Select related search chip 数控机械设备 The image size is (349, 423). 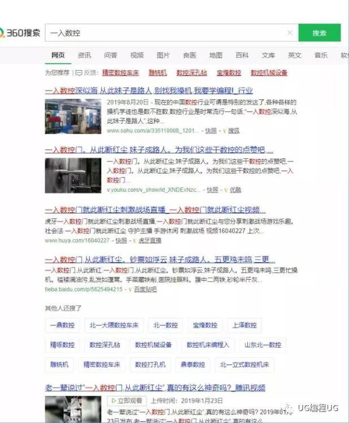coord(153,344)
